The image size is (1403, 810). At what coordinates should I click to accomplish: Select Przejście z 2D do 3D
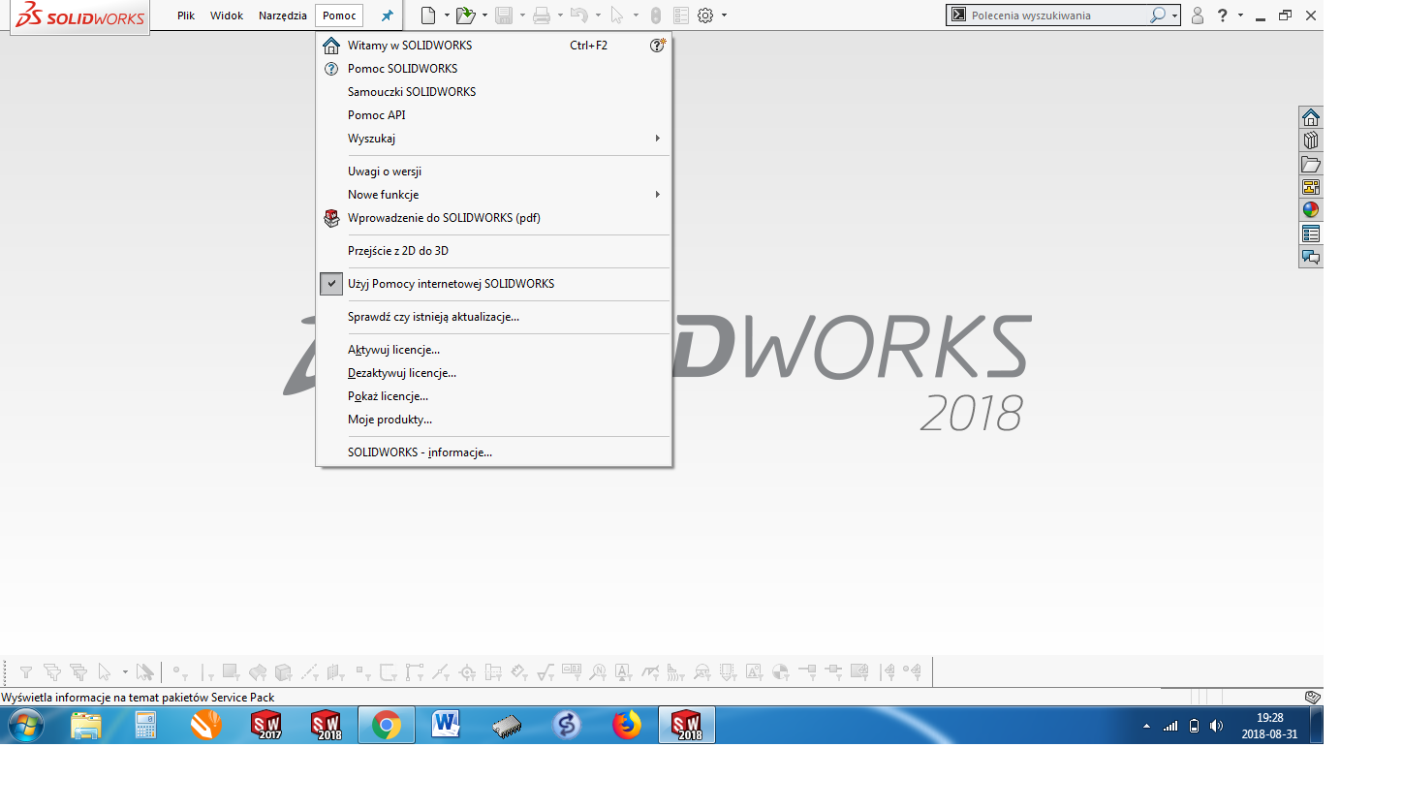[494, 251]
